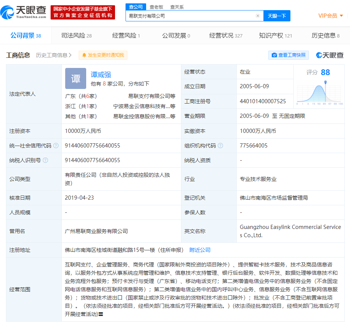Open the 司法风险 tab
This screenshot has height=322, width=350.
tap(76, 36)
